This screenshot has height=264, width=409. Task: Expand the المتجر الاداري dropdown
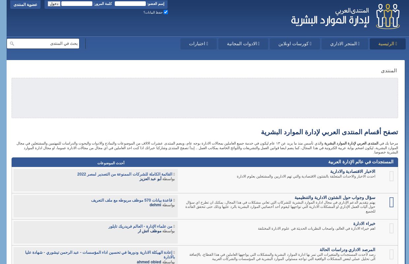point(345,44)
